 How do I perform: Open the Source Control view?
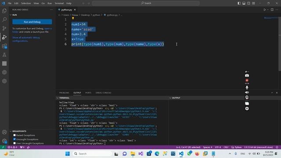coord(4,28)
